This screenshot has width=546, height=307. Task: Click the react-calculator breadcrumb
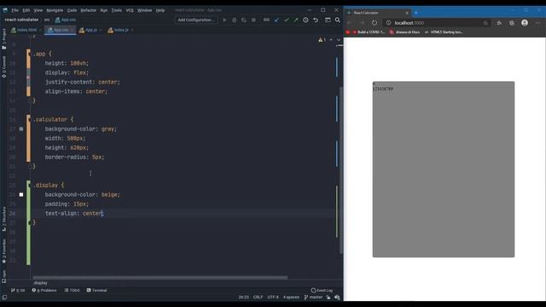21,20
